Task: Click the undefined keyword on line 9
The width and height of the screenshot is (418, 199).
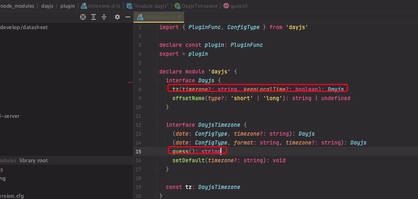Action: [x=335, y=98]
